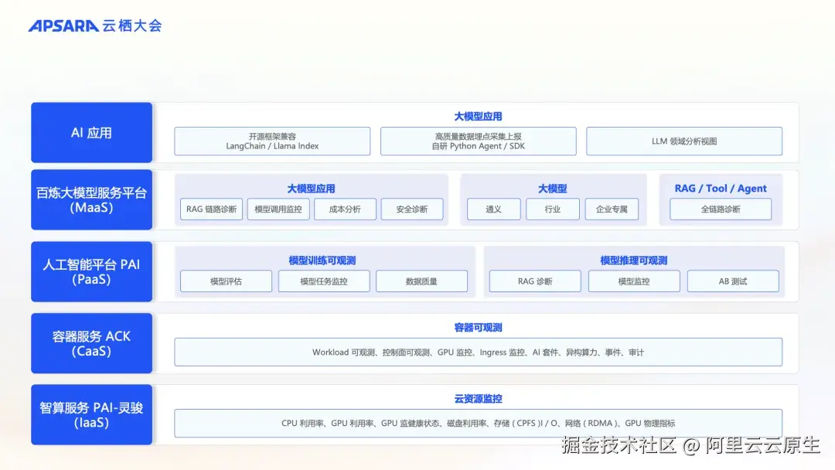This screenshot has height=470, width=835.
Task: Expand the 模型推理可观测 section
Action: coord(634,260)
